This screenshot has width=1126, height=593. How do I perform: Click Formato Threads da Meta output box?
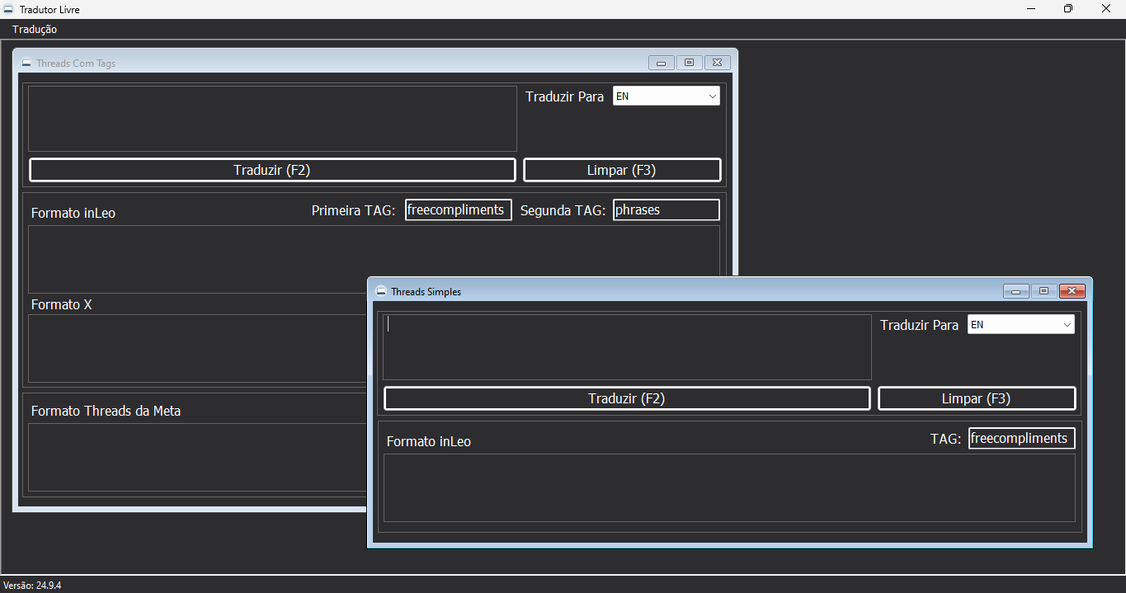(197, 457)
